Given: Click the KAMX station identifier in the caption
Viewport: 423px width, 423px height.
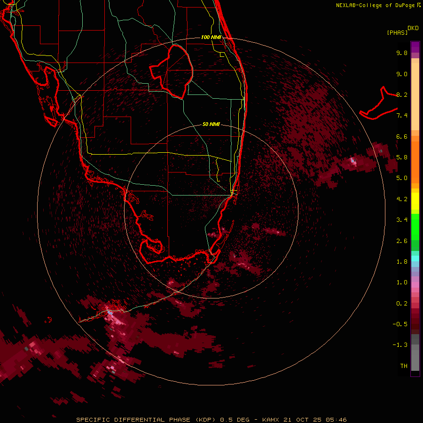Looking at the screenshot, I should [x=271, y=420].
